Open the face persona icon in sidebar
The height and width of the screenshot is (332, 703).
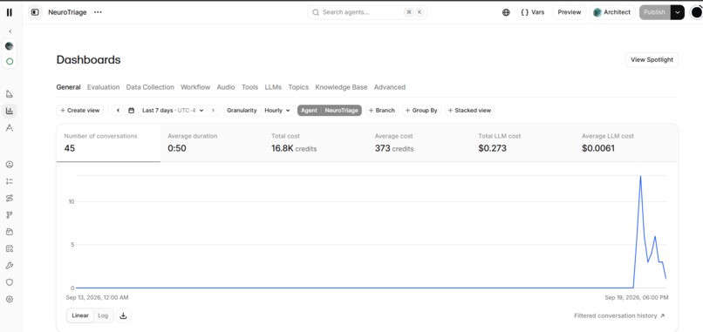[x=10, y=165]
